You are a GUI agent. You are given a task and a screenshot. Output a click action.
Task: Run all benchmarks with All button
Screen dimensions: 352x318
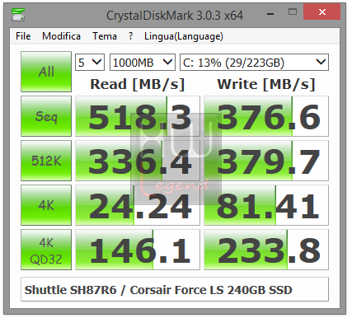(x=46, y=72)
